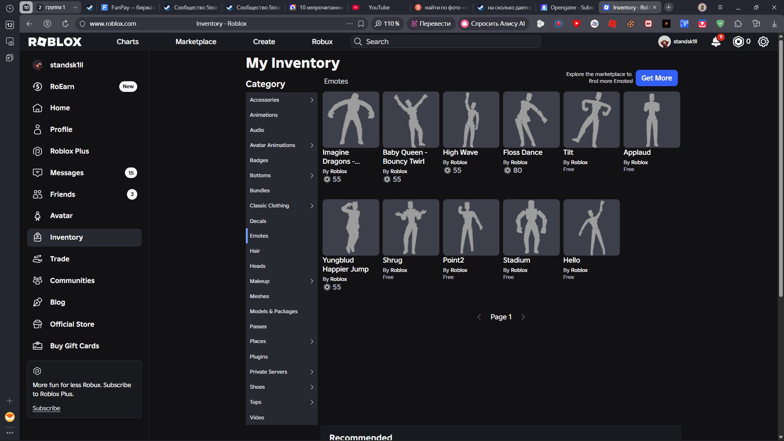Select the Audio category
This screenshot has height=441, width=784.
pos(282,130)
